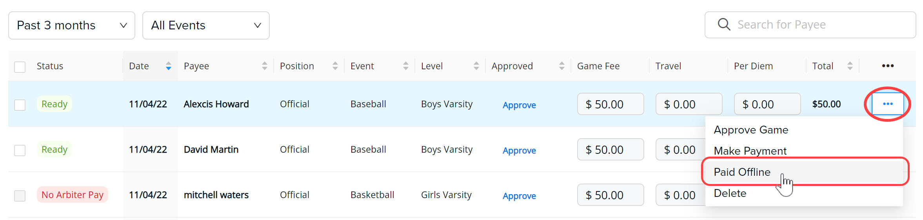Click Approve link for David Martin
Image resolution: width=923 pixels, height=220 pixels.
click(519, 150)
